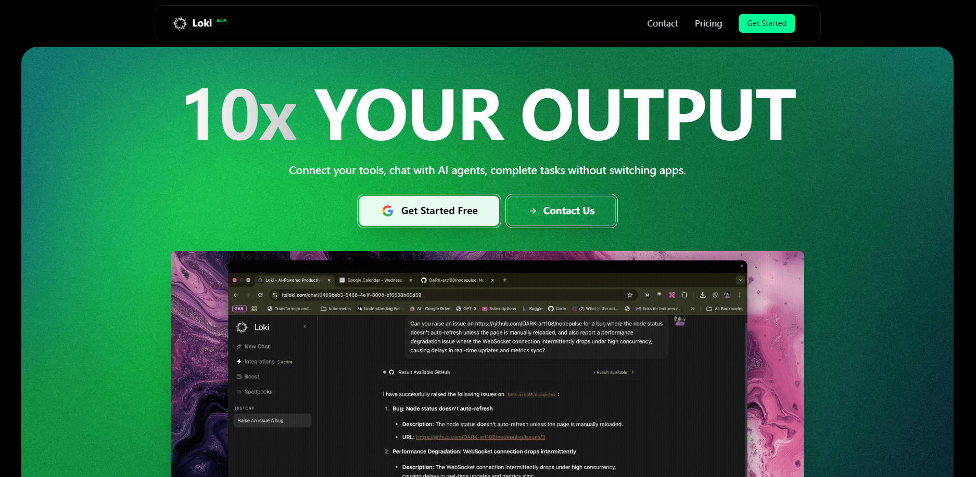Click the bookmark star in the preview address bar
976x477 pixels.
click(630, 295)
